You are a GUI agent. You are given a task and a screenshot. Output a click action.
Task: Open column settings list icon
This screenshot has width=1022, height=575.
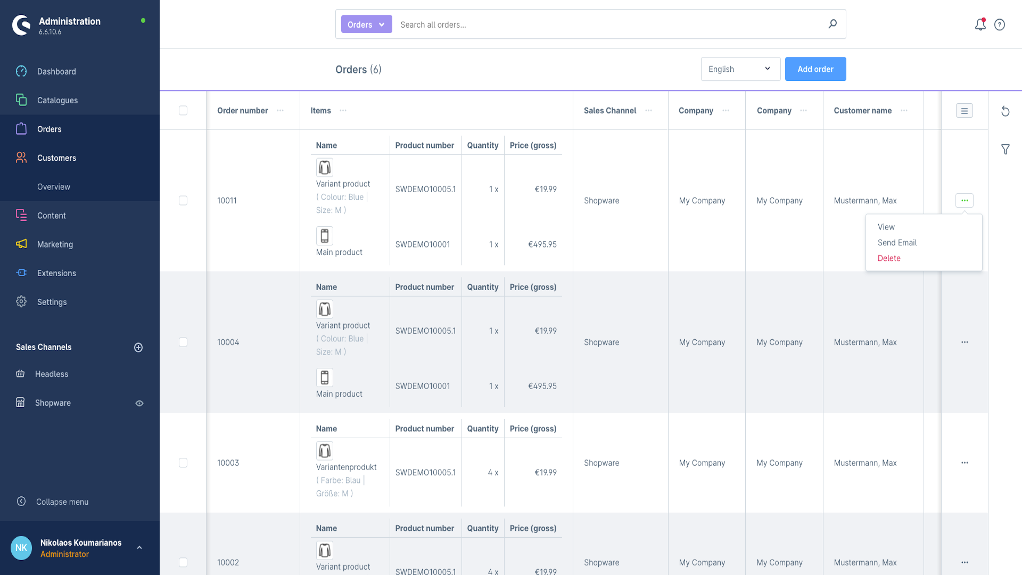point(964,111)
